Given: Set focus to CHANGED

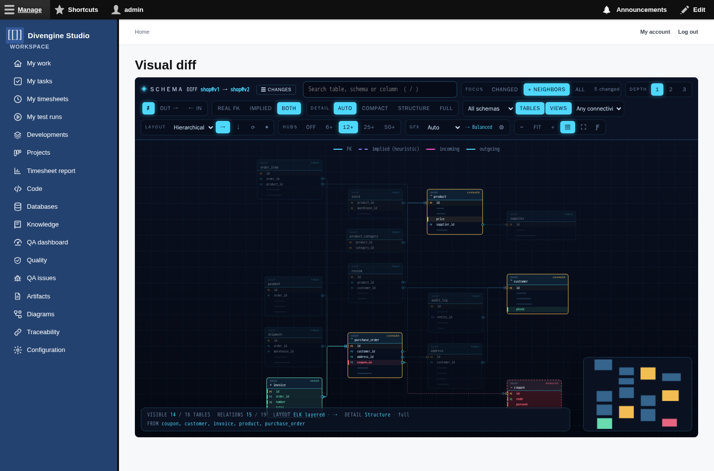Looking at the screenshot, I should click(x=505, y=90).
